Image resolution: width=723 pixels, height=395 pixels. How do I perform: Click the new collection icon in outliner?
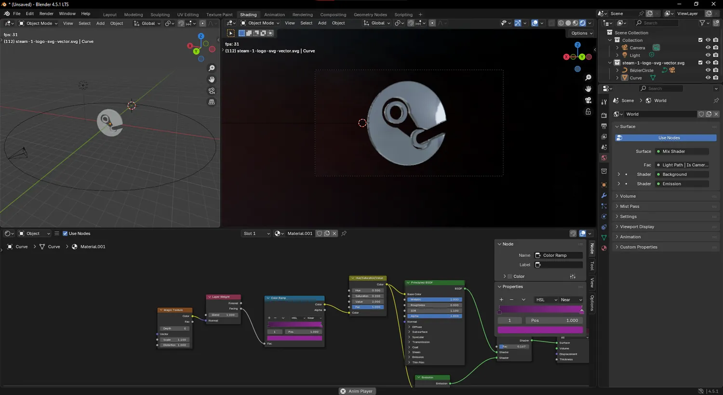coord(716,23)
